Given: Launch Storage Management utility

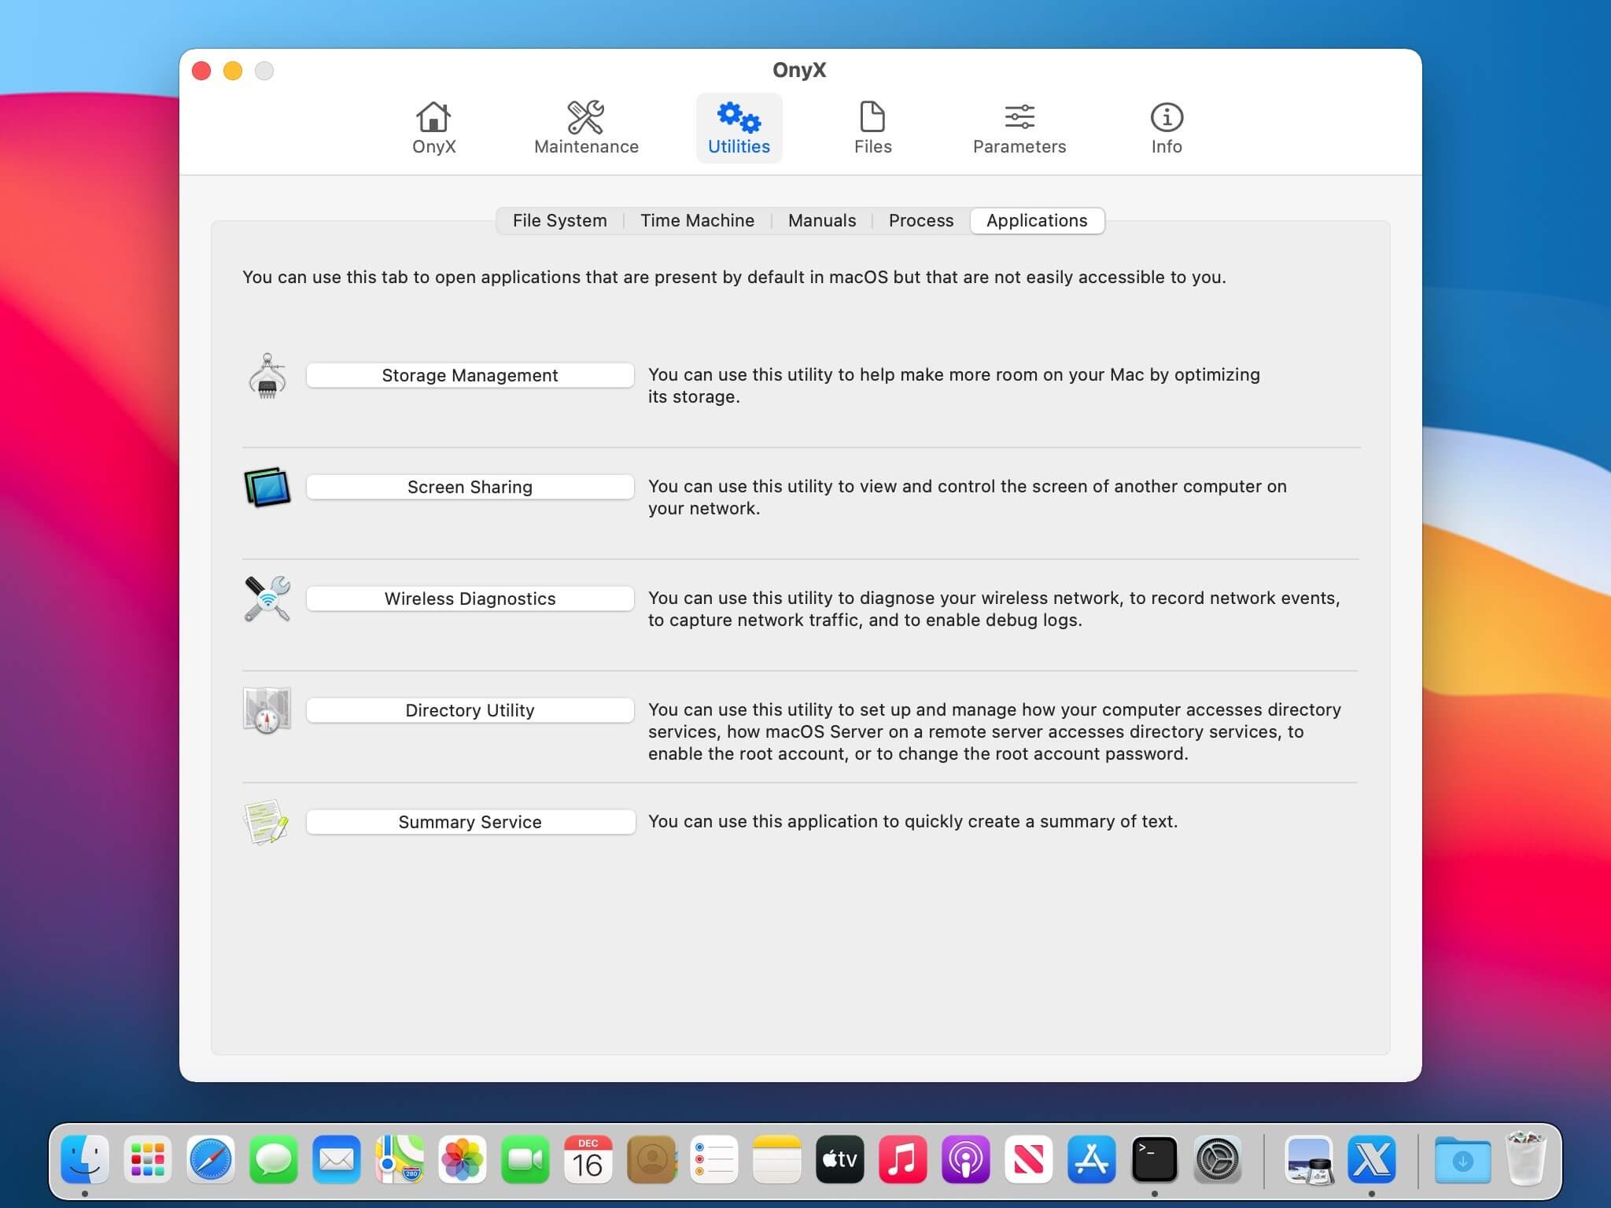Looking at the screenshot, I should tap(470, 376).
